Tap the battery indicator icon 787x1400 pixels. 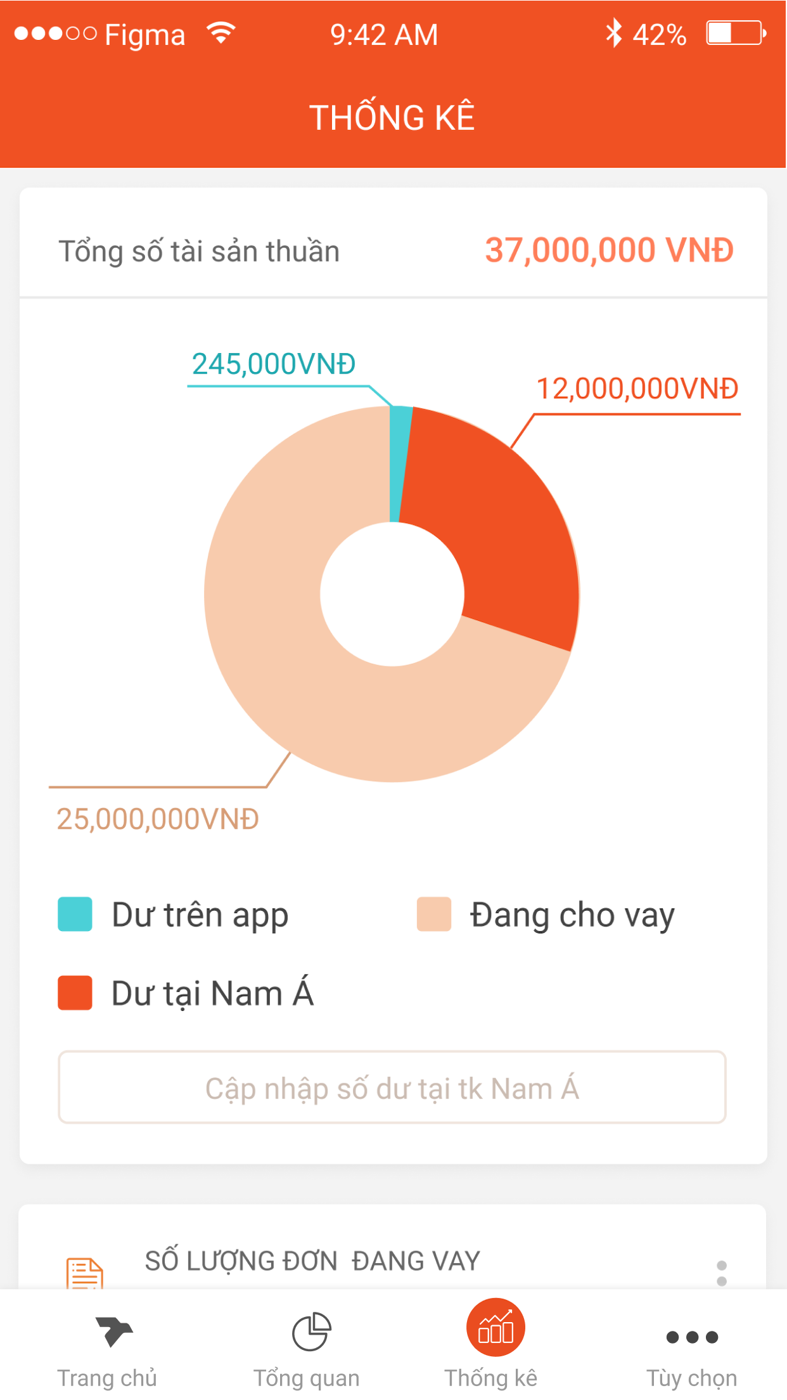[x=736, y=33]
